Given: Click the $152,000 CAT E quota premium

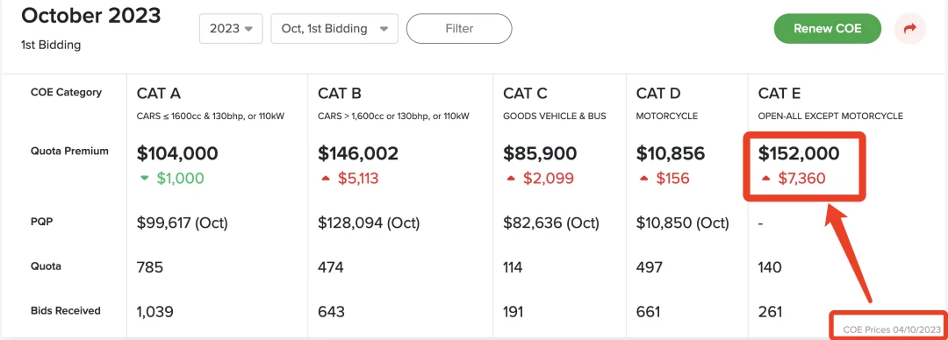Looking at the screenshot, I should click(799, 153).
